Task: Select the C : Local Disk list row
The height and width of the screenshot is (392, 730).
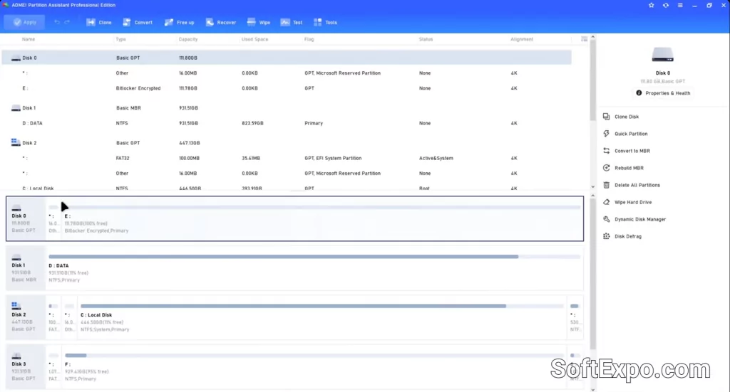Action: coord(287,188)
